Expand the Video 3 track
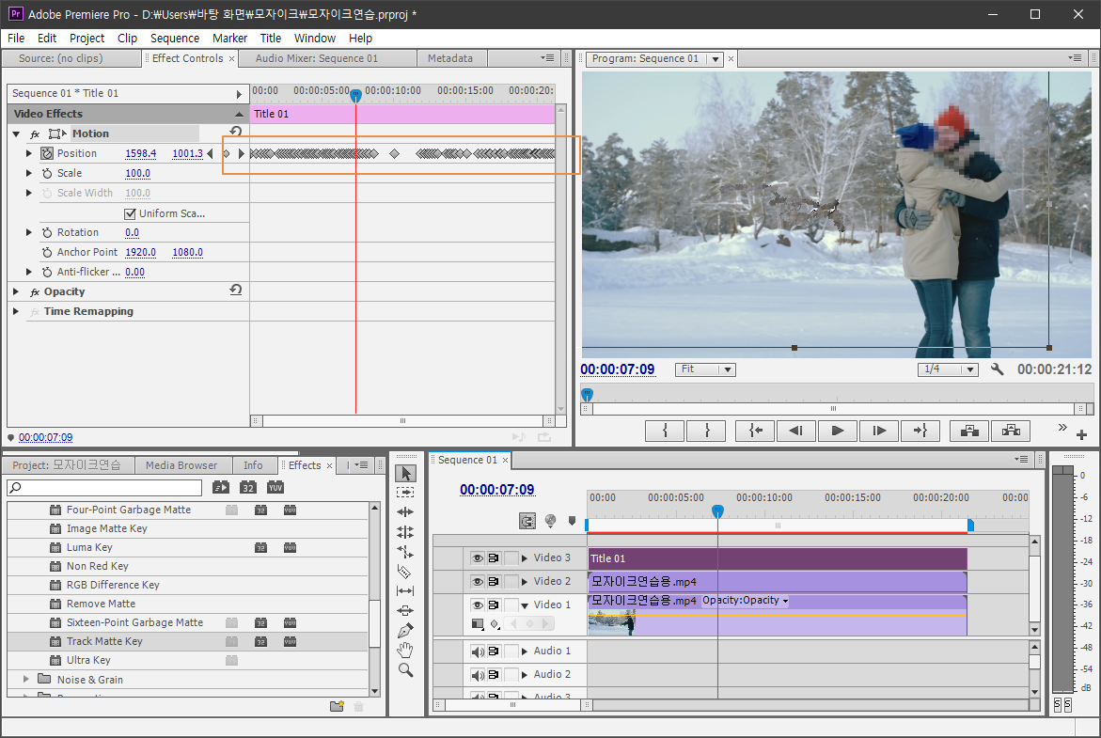The width and height of the screenshot is (1101, 738). [x=525, y=558]
